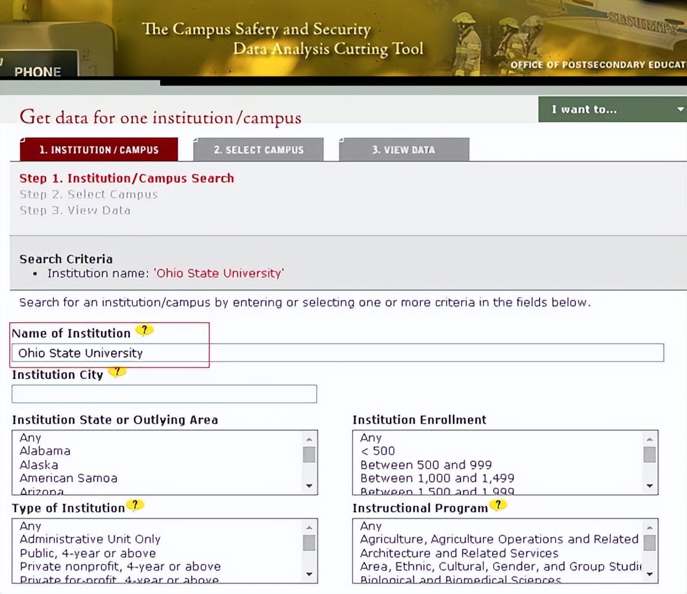Click 'Step 1. Institution/Campus Search' text
The width and height of the screenshot is (687, 594).
(x=127, y=178)
